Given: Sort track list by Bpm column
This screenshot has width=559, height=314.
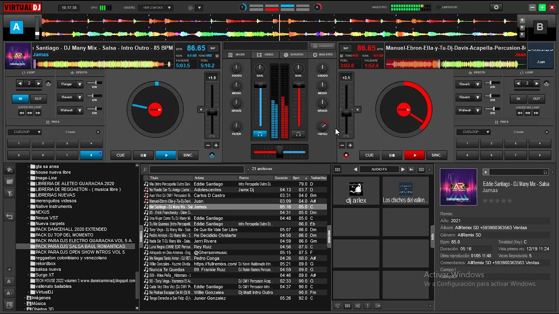Looking at the screenshot, I should (x=300, y=178).
